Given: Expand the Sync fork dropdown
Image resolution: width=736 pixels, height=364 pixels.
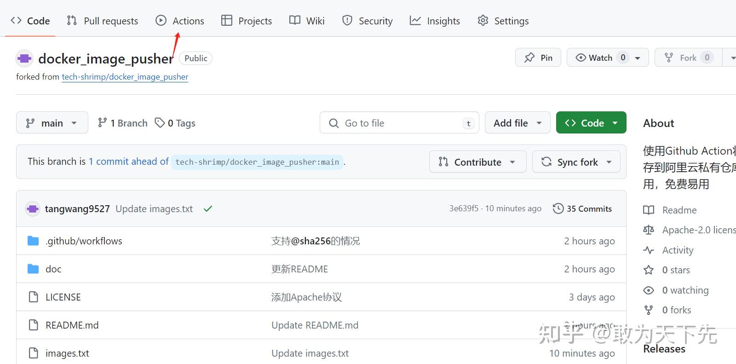Looking at the screenshot, I should [576, 162].
